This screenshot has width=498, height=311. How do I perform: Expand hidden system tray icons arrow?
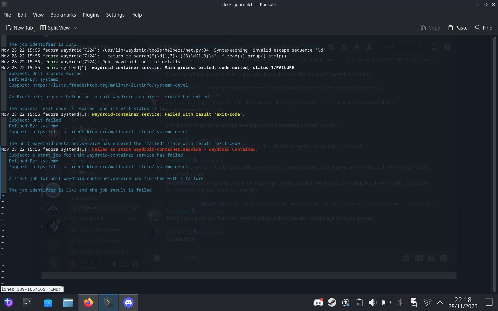(x=440, y=302)
